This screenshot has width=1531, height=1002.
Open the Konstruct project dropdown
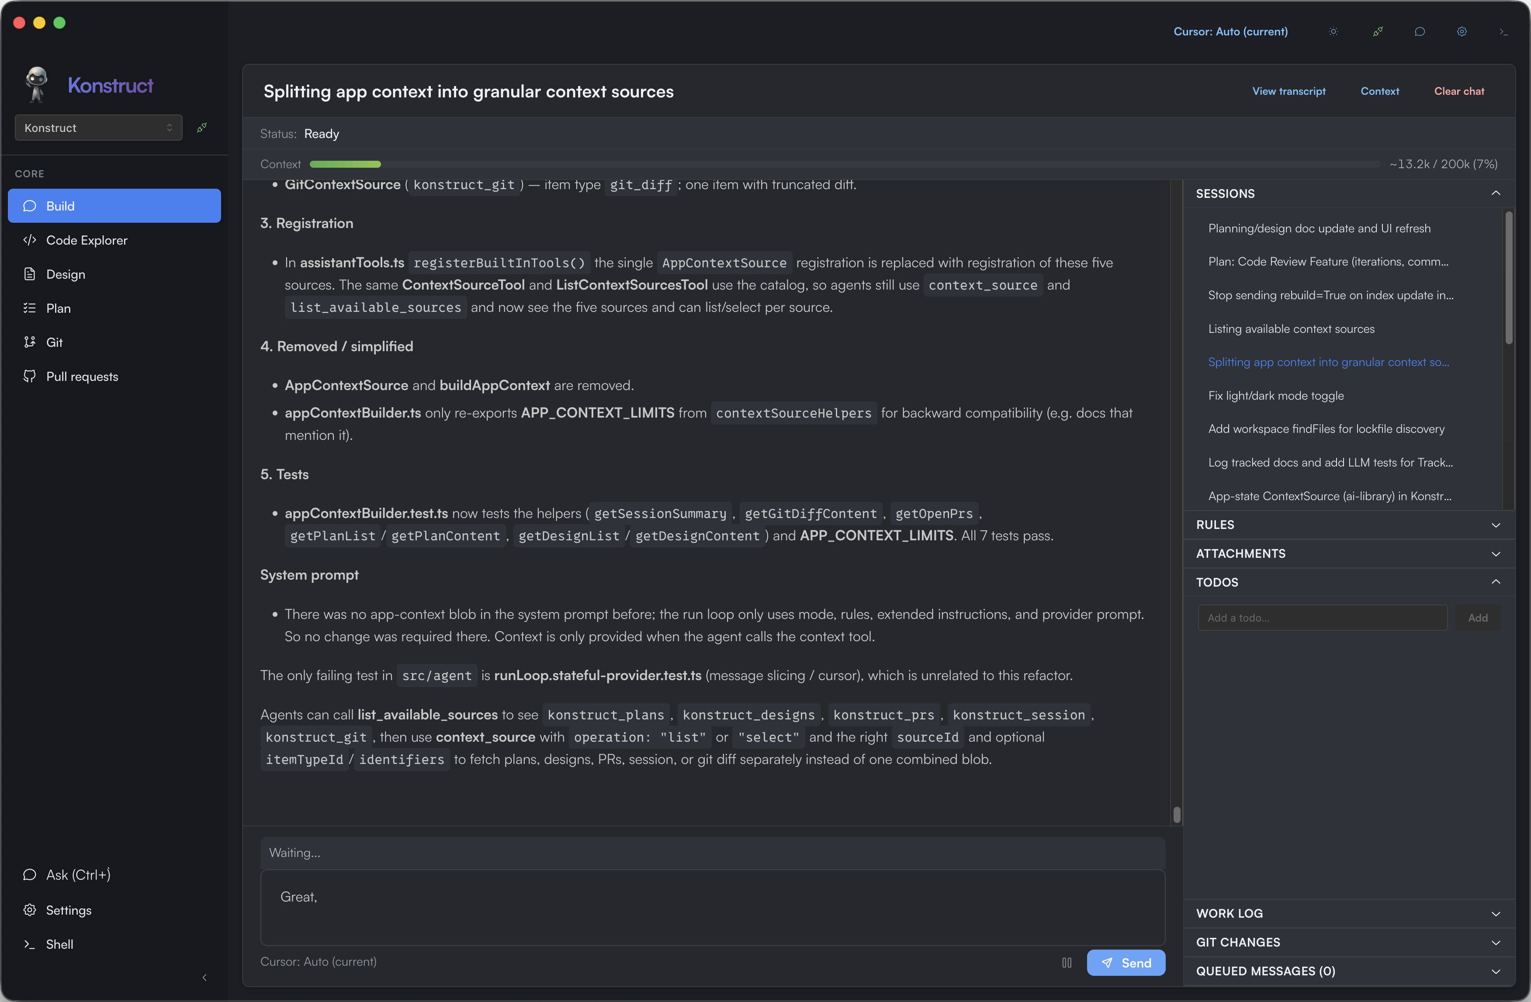click(x=98, y=128)
